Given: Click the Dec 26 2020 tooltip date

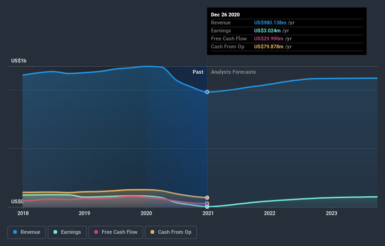Looking at the screenshot, I should (x=225, y=15).
